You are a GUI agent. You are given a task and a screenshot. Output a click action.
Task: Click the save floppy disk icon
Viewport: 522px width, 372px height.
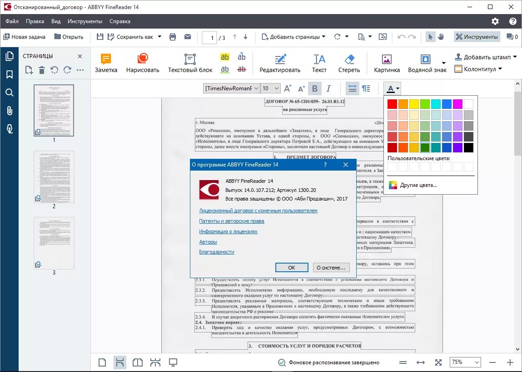[100, 37]
